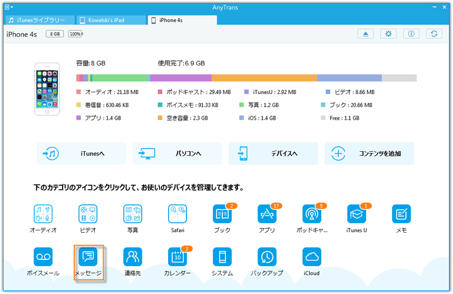
Task: Close the AnyTrans window
Action: pyautogui.click(x=445, y=7)
